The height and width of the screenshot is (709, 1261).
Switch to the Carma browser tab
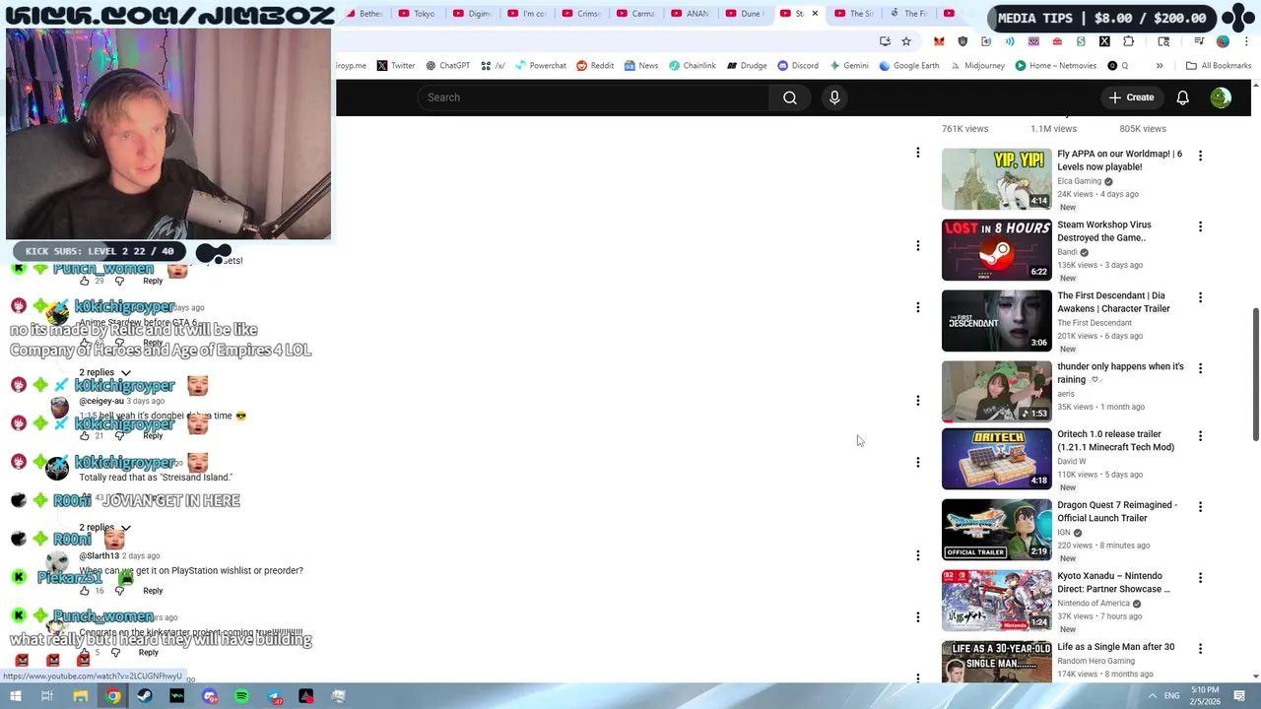click(635, 14)
